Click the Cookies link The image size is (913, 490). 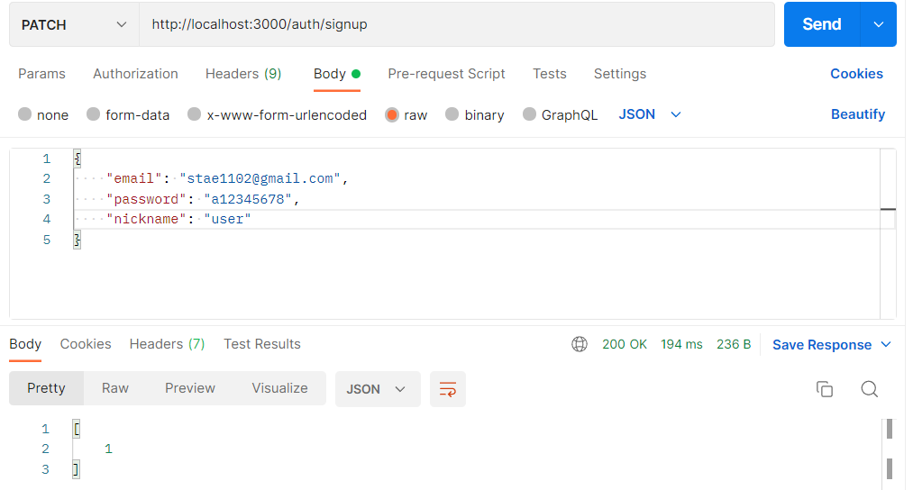coord(856,74)
